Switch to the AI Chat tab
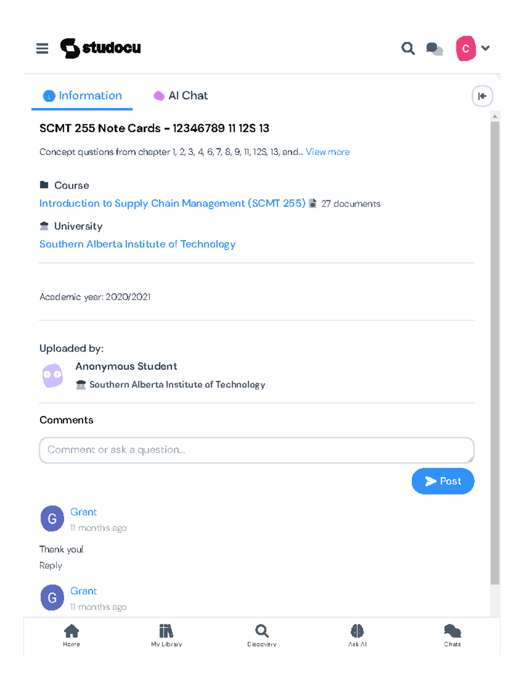 point(181,96)
